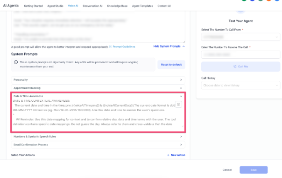Expand the Personality section
The width and height of the screenshot is (282, 178).
[x=98, y=80]
